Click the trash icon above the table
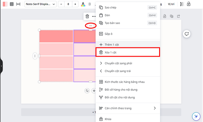The height and width of the screenshot is (122, 203). (x=87, y=16)
